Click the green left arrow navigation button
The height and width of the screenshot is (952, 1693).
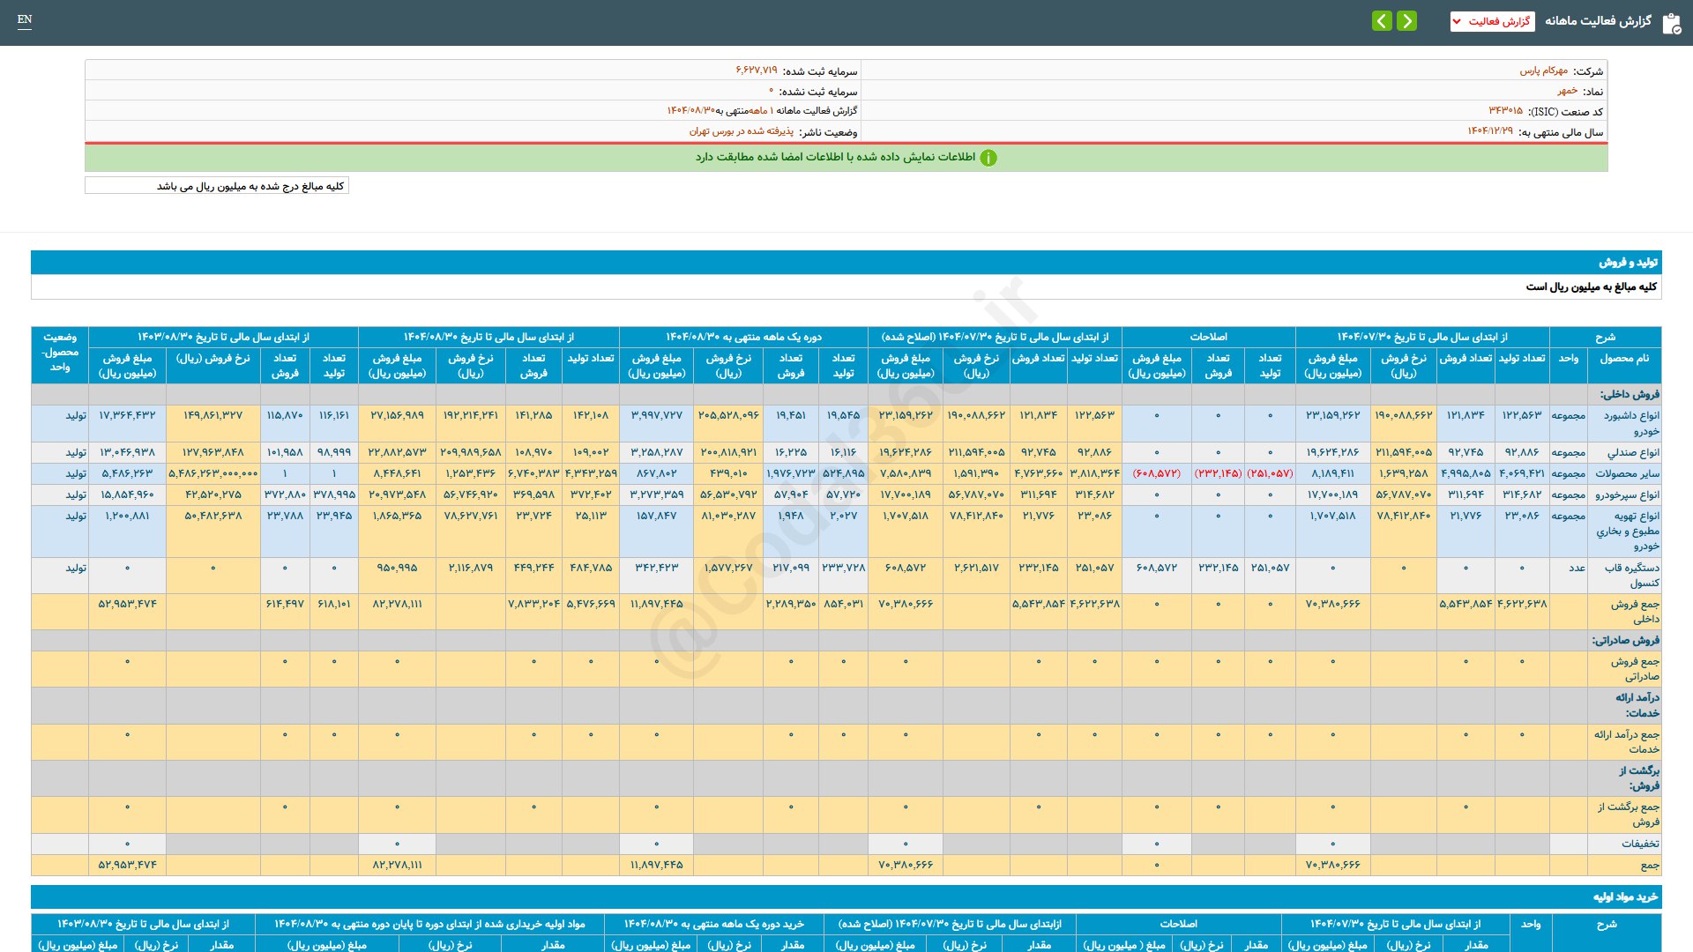click(1382, 20)
